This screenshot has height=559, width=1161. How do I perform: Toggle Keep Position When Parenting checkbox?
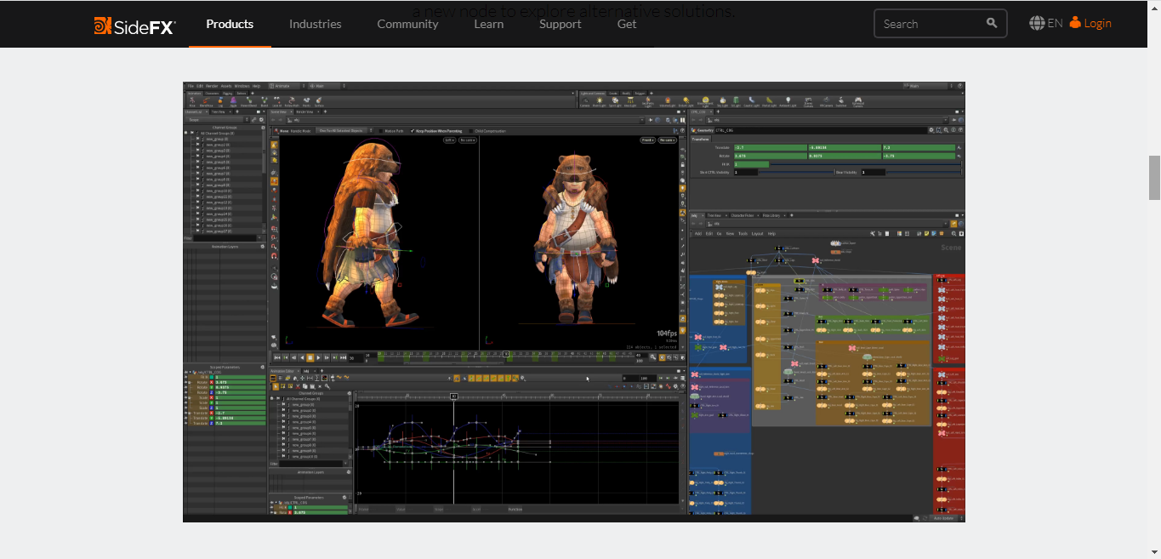(x=413, y=131)
